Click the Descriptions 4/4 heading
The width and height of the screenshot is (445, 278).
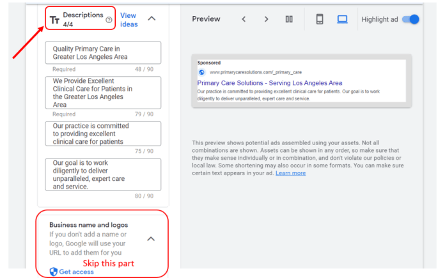[83, 19]
